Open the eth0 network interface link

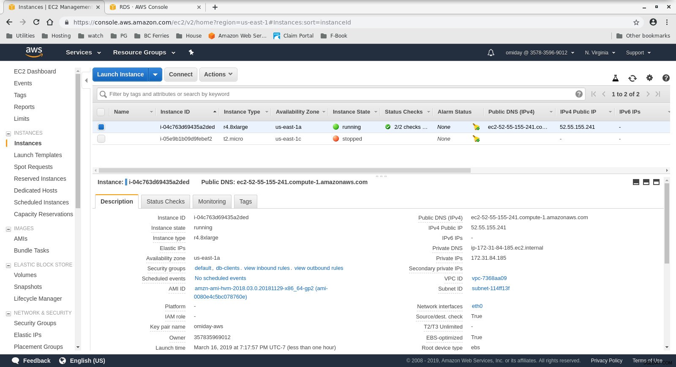click(x=477, y=306)
